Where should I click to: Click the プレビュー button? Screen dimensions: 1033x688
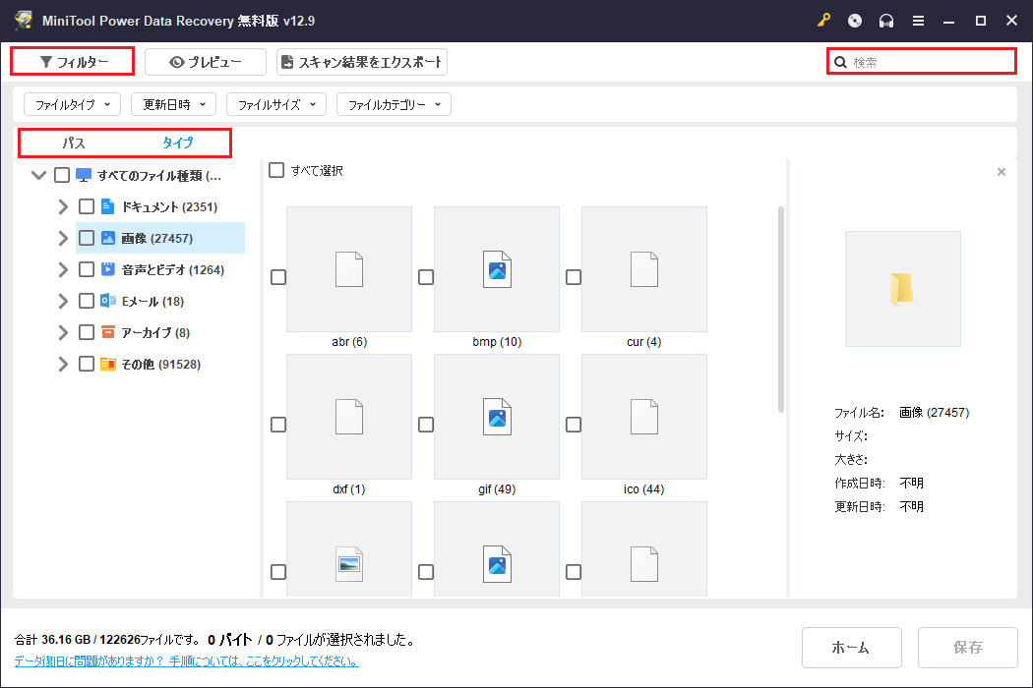(x=206, y=62)
